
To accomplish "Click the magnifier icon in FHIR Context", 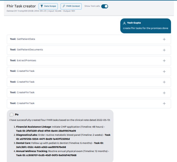I will click(x=64, y=6).
